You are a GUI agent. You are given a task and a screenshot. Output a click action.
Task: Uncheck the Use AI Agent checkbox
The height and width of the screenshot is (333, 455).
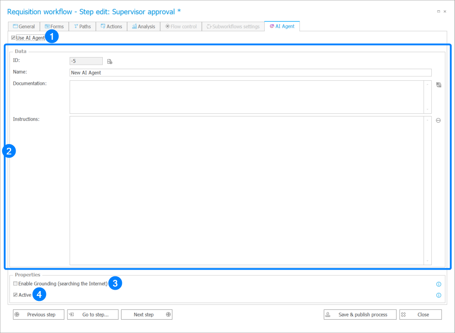tap(13, 38)
